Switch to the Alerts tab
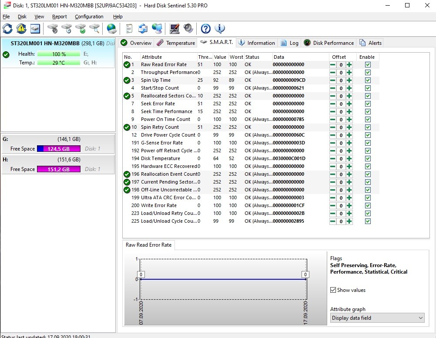Viewport: 436px width, 338px height. [370, 43]
